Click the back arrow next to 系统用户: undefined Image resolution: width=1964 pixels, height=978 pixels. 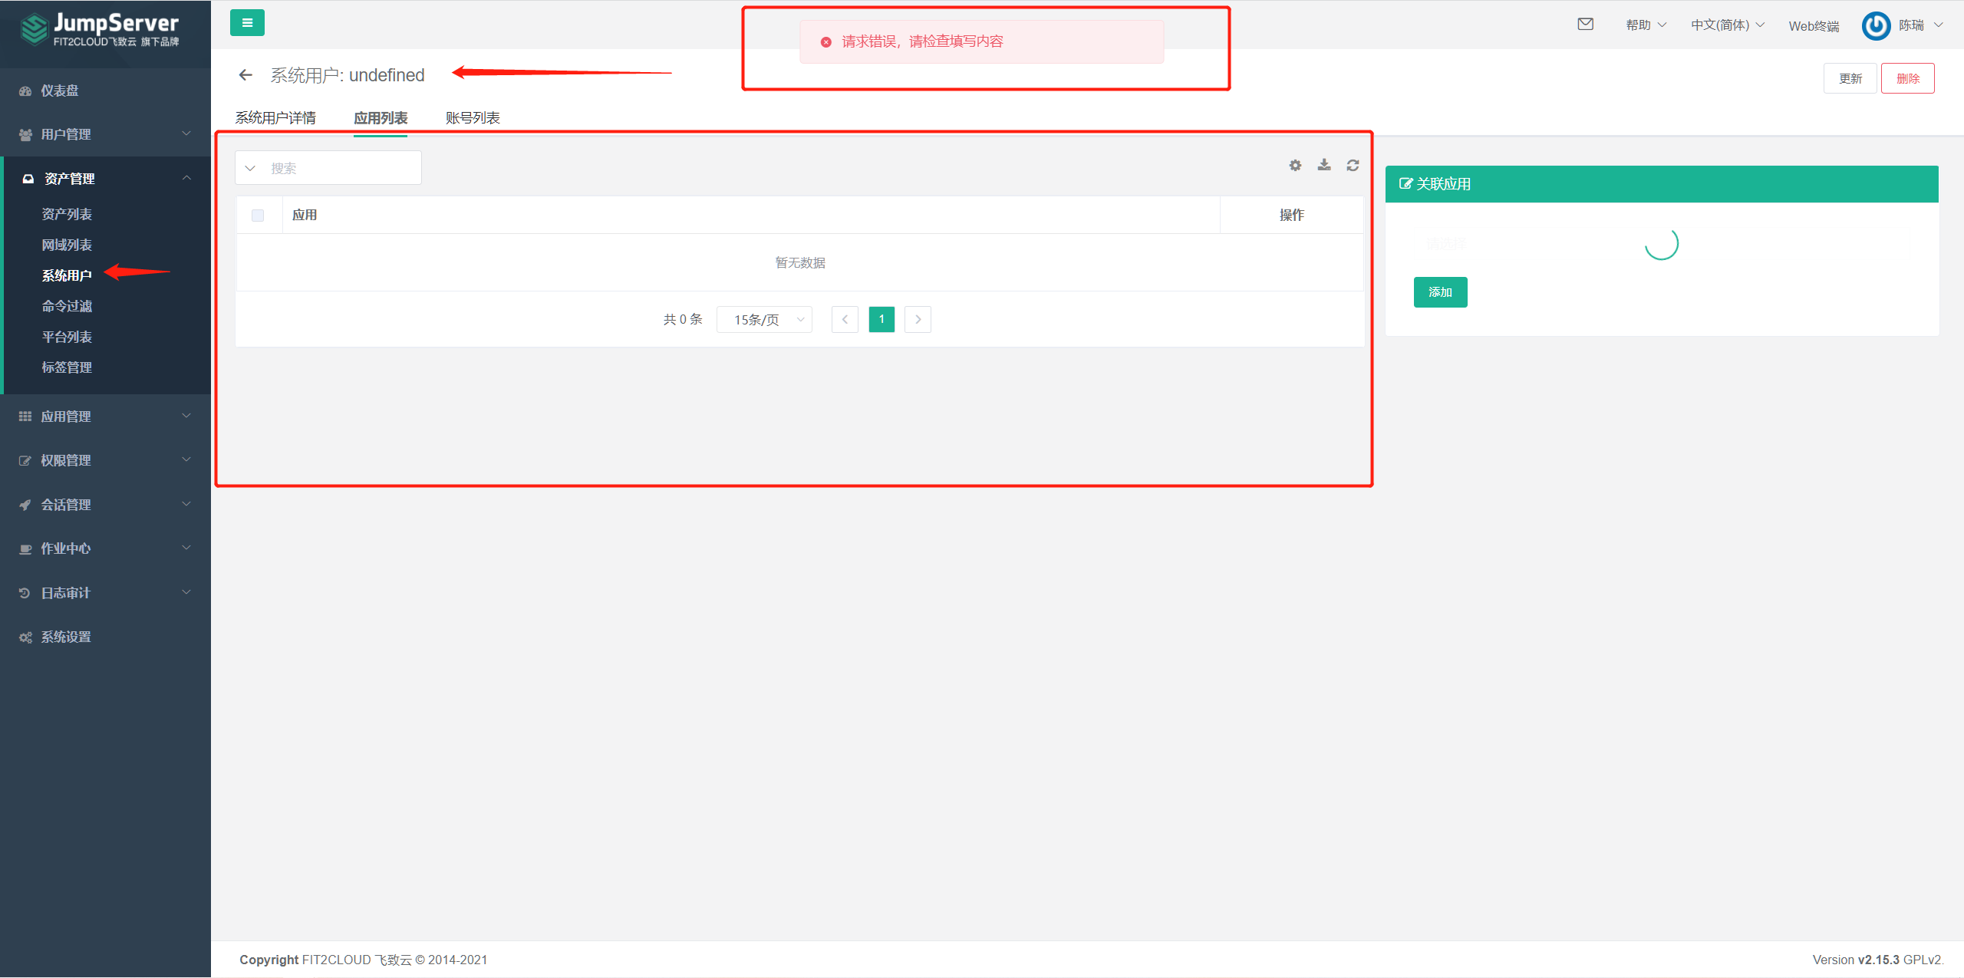245,74
